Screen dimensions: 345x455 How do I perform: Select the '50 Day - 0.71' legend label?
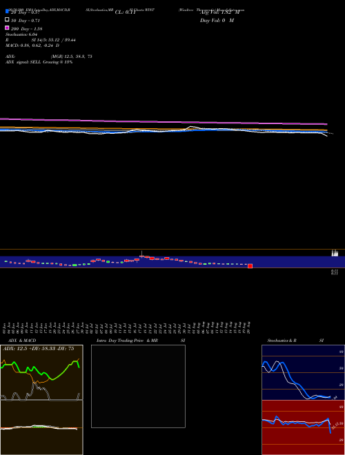tap(26, 21)
